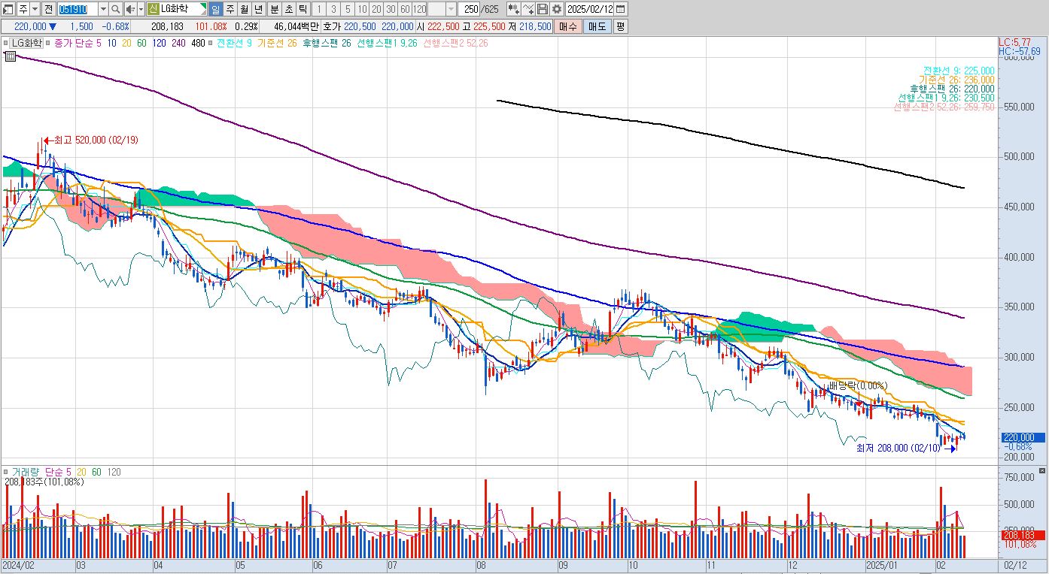The height and width of the screenshot is (574, 1049).
Task: Select the 분 minute period button
Action: 275,9
